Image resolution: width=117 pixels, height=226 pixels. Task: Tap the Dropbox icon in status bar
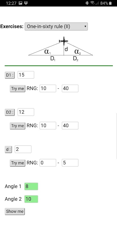(x=26, y=3)
